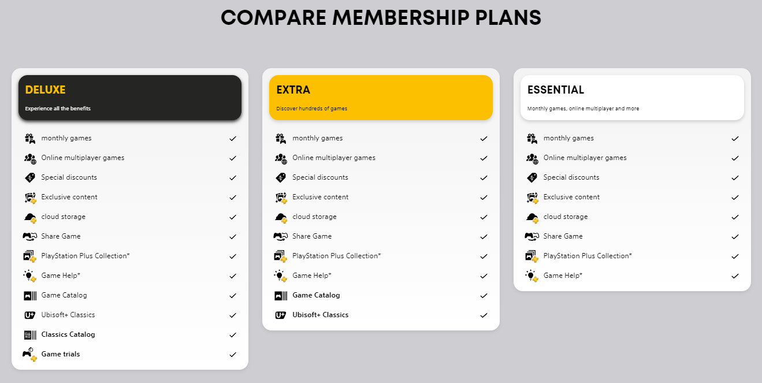This screenshot has height=383, width=762.
Task: Select the EXTRA plan yellow header card
Action: tap(381, 98)
